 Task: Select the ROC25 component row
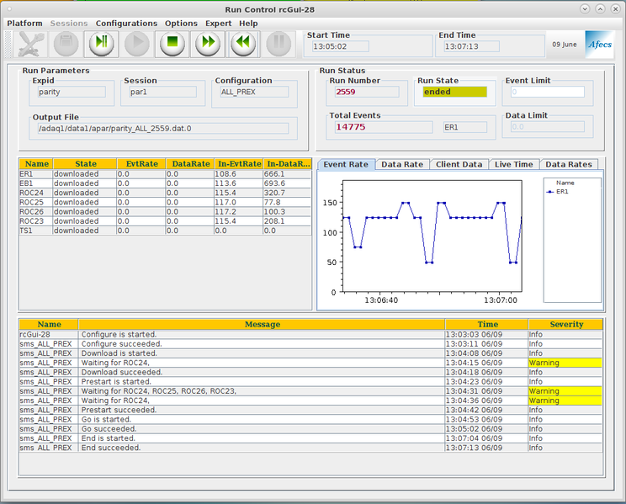click(x=165, y=203)
